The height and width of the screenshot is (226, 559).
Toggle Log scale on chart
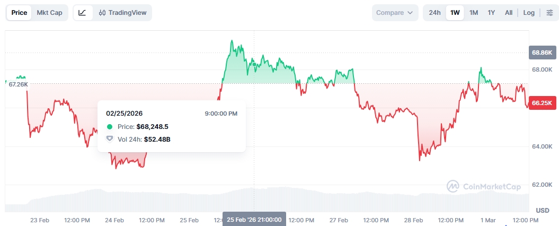[x=529, y=13]
